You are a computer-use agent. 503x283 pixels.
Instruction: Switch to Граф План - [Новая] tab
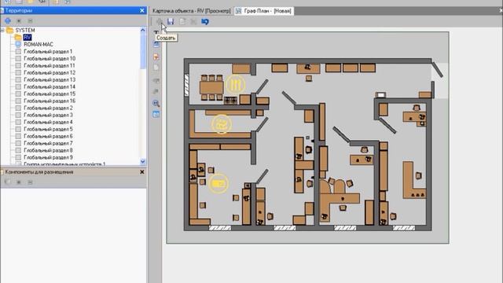click(264, 11)
